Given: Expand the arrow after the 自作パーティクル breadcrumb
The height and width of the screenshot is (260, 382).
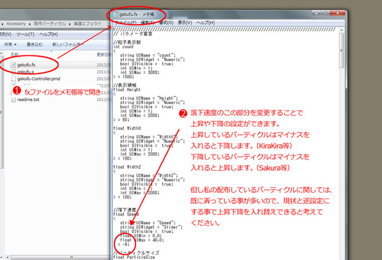Looking at the screenshot, I should point(70,24).
